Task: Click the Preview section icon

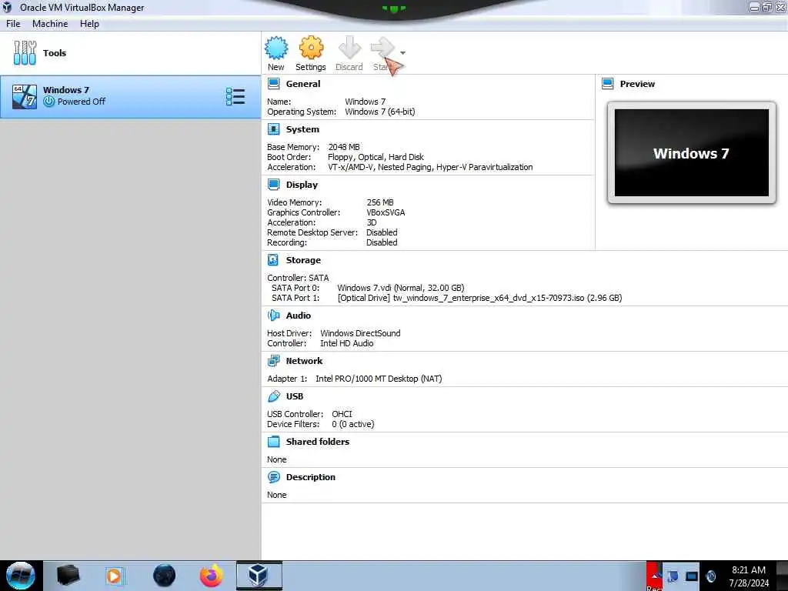Action: click(608, 84)
